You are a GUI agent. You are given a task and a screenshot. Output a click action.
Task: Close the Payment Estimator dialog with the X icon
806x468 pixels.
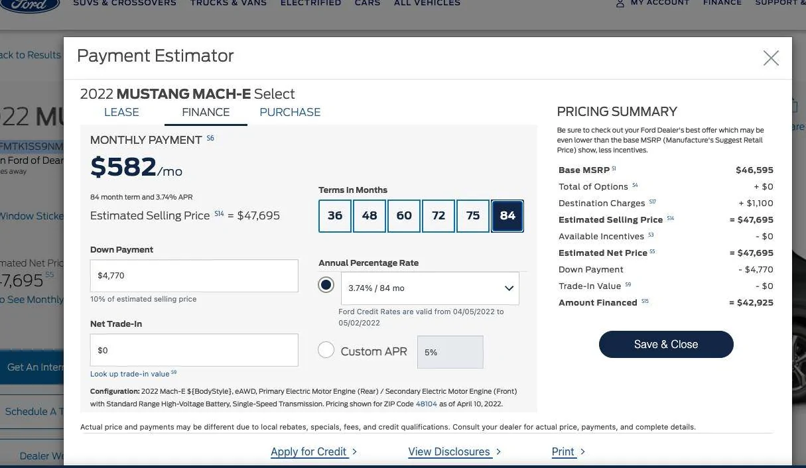tap(771, 58)
